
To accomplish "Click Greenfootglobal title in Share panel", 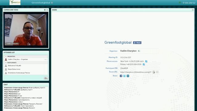I will pyautogui.click(x=118, y=43).
